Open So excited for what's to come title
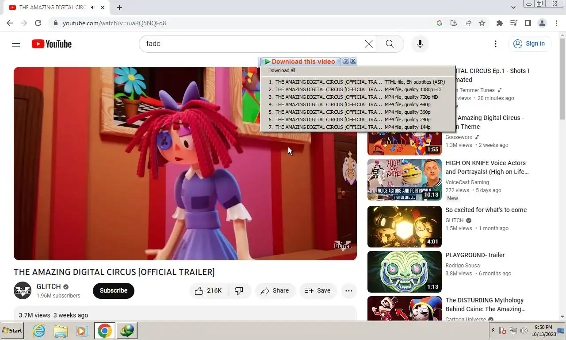Image resolution: width=566 pixels, height=340 pixels. coord(486,210)
